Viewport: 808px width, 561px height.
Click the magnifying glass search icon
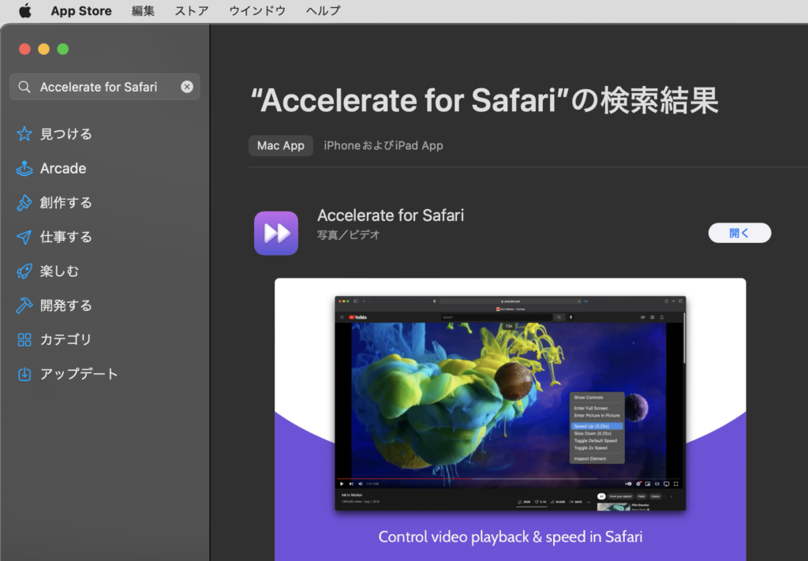click(x=24, y=87)
